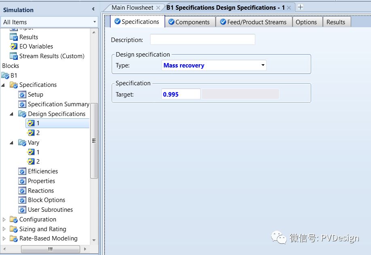Click the tree scroll up arrow
This screenshot has width=371, height=255.
tap(94, 32)
